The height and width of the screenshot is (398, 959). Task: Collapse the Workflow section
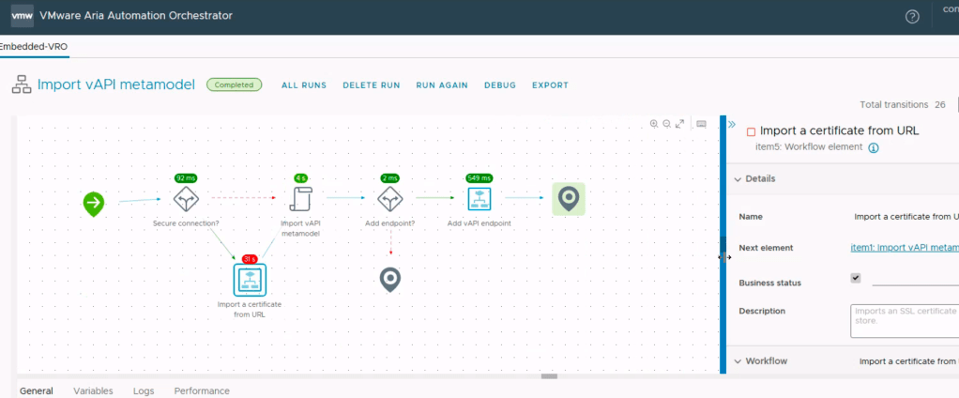[738, 360]
